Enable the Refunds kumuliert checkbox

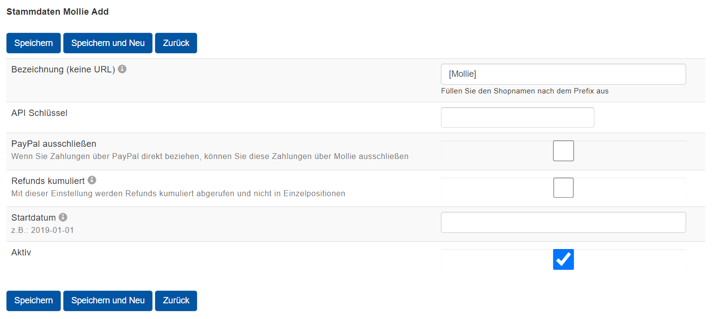coord(563,187)
